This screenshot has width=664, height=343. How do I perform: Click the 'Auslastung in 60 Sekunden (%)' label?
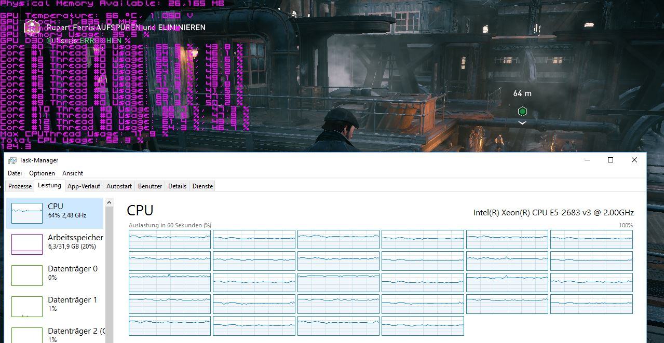click(170, 225)
